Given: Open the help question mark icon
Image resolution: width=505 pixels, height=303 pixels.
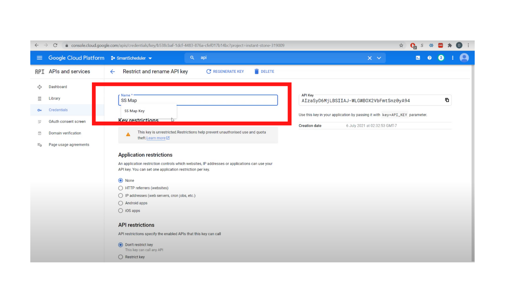Looking at the screenshot, I should (429, 58).
